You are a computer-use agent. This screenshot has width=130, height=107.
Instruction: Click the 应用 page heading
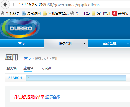pyautogui.click(x=12, y=57)
